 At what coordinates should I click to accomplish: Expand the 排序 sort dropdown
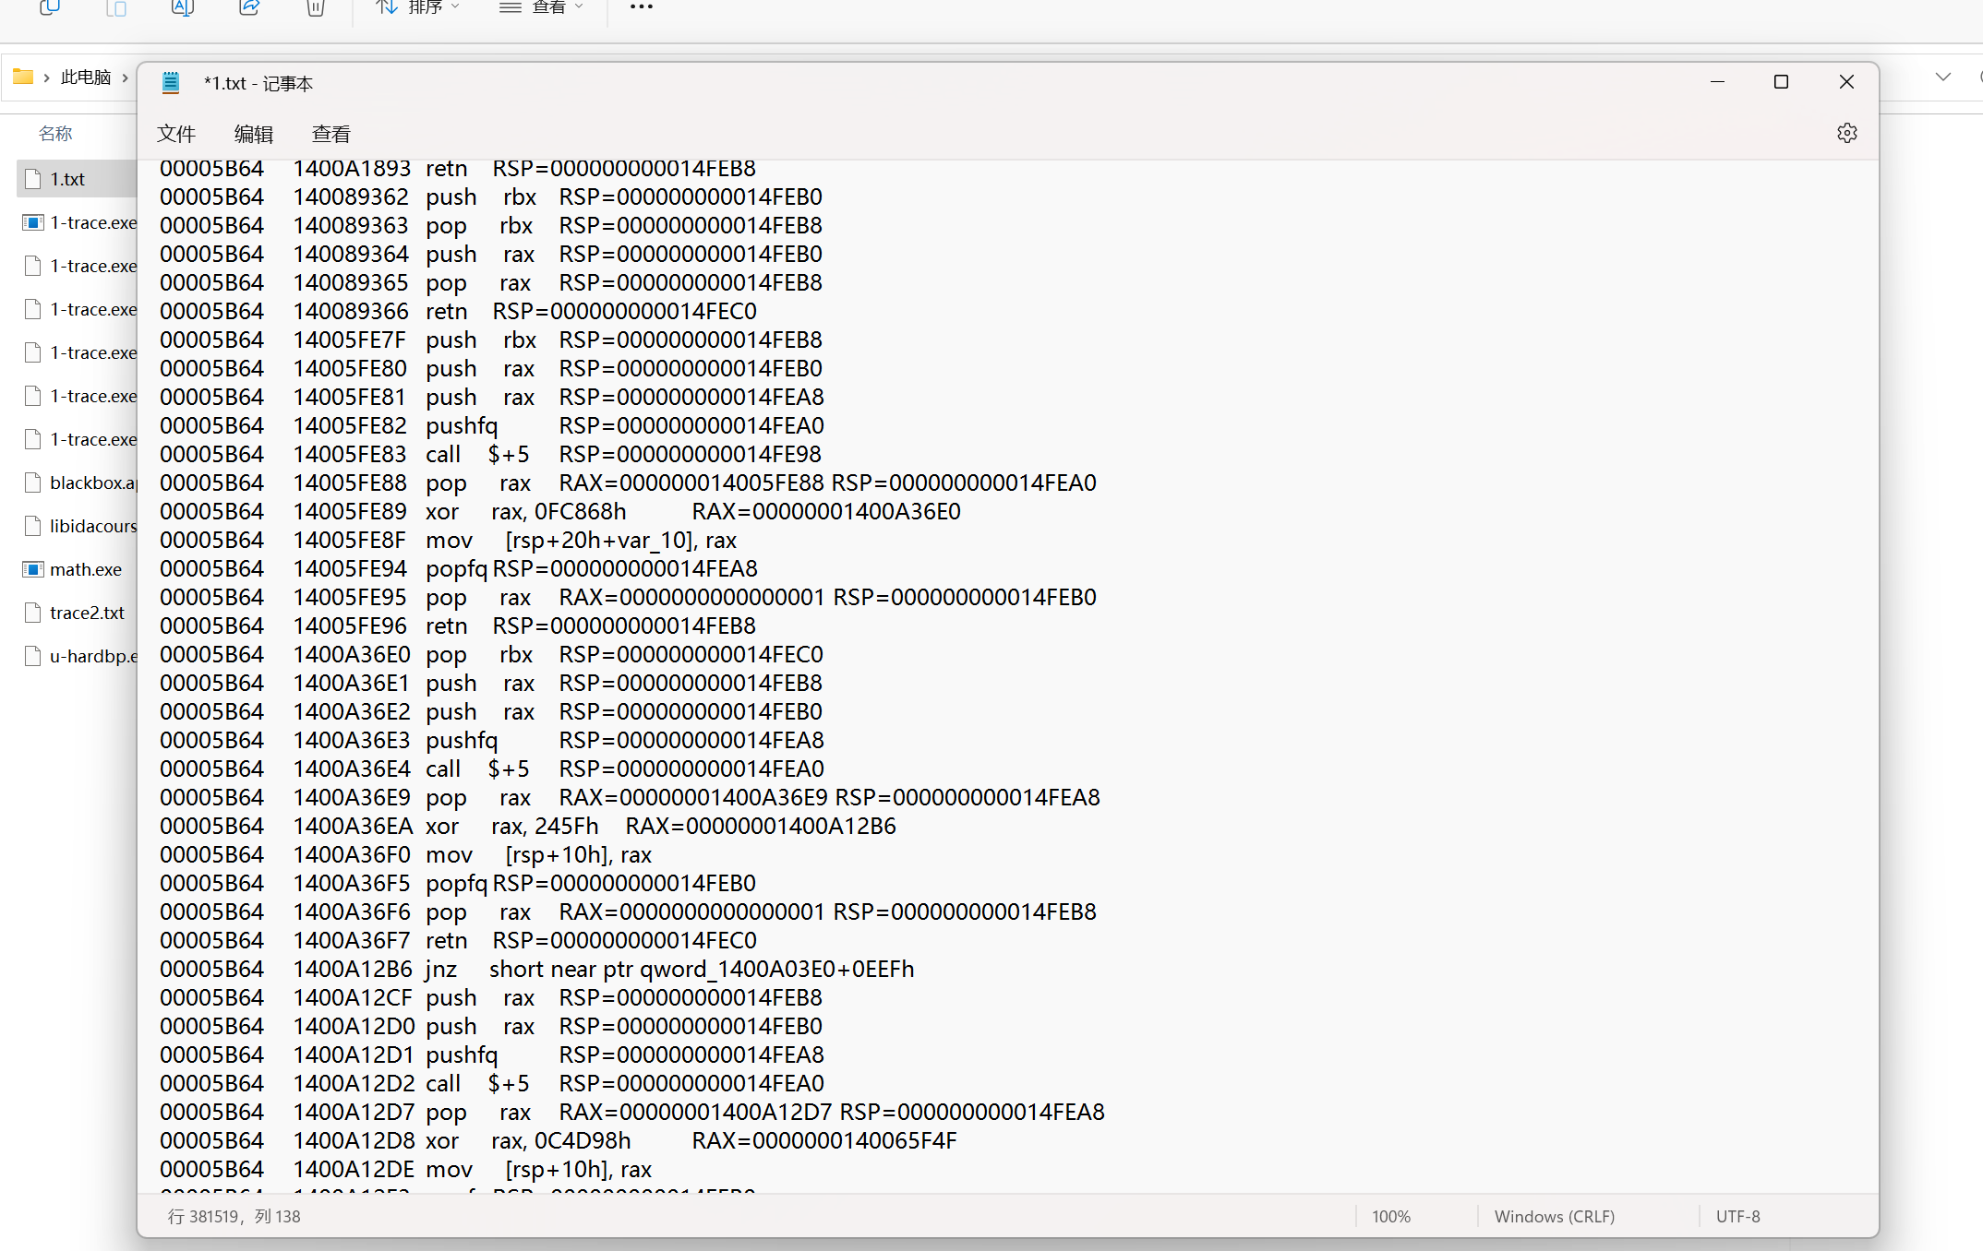(x=418, y=7)
